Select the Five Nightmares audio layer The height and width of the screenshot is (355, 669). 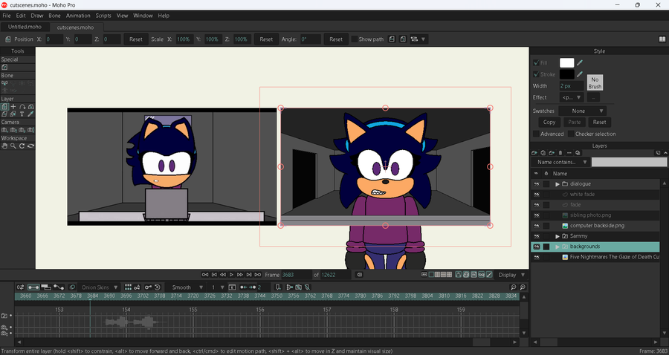(595, 257)
